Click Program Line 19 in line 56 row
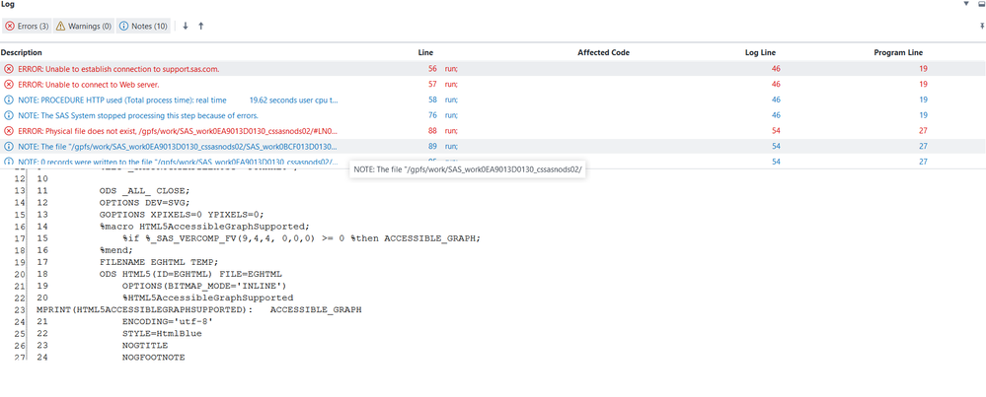 click(x=923, y=69)
